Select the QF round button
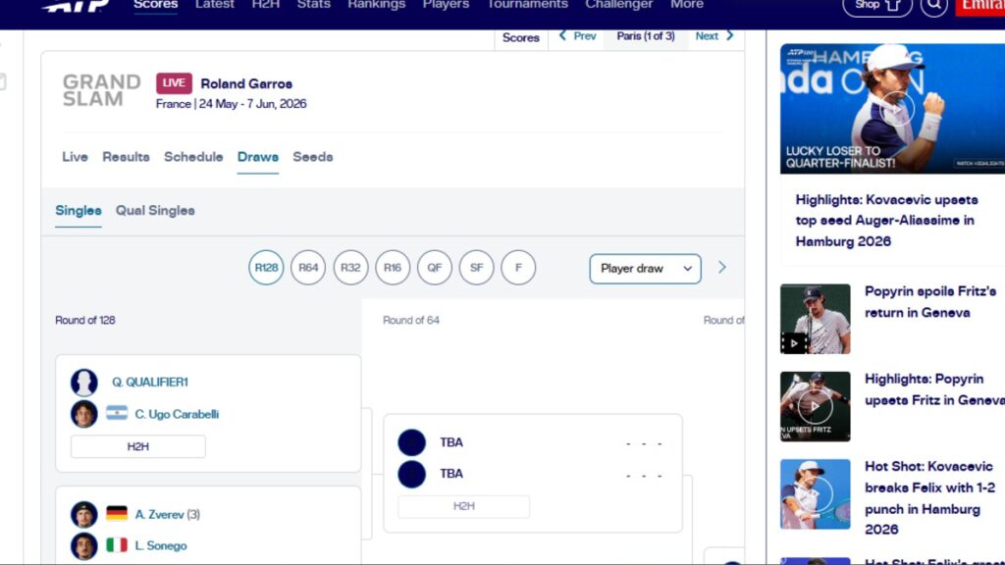 (x=435, y=268)
